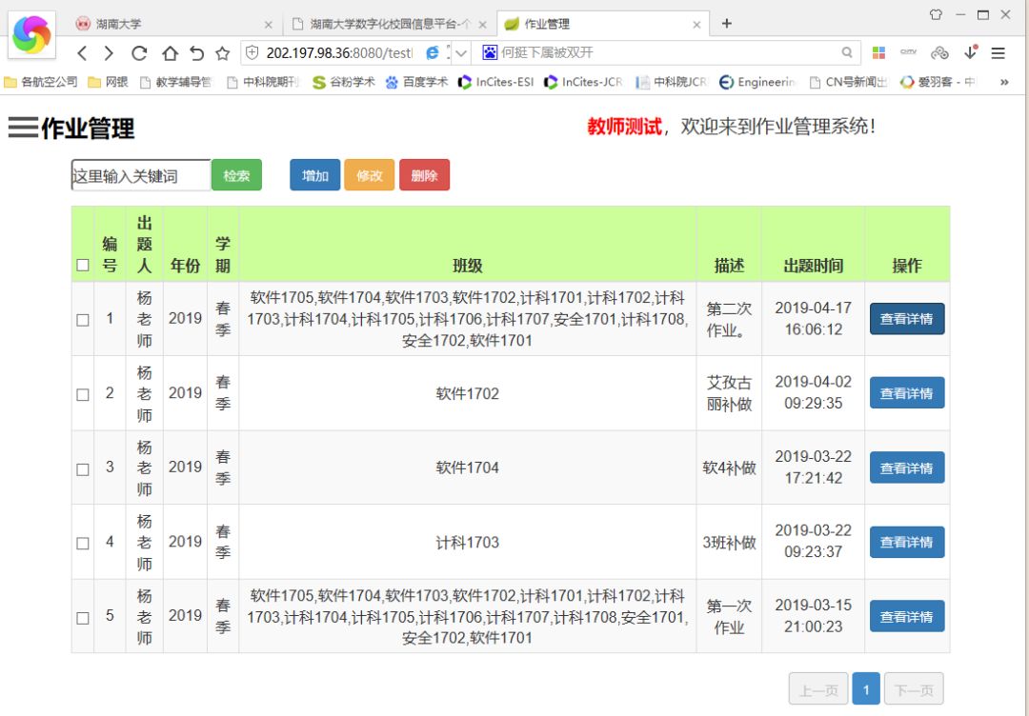Open new tab with plus icon
Screen dimensions: 1029x716
pyautogui.click(x=727, y=24)
